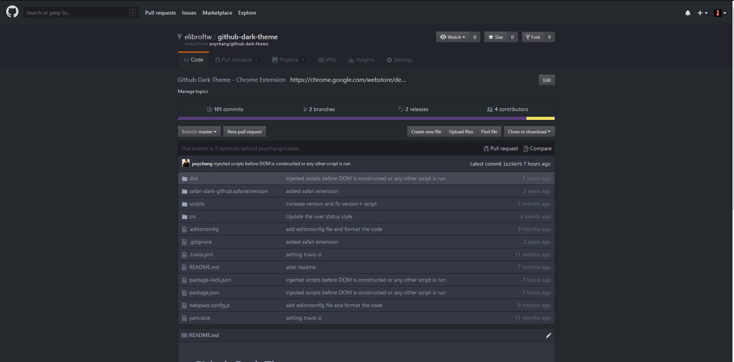View 2 branches
The width and height of the screenshot is (734, 362).
point(319,109)
